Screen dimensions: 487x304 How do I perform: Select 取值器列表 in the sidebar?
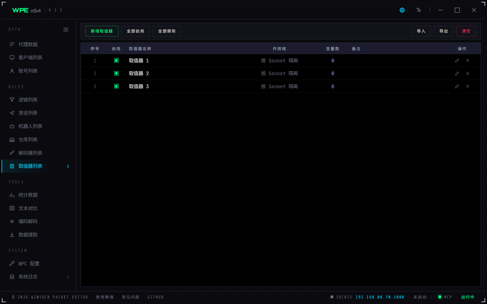click(39, 166)
